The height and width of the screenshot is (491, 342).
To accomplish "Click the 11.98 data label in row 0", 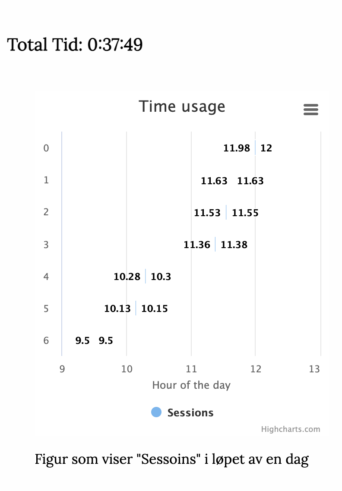I will pyautogui.click(x=236, y=148).
